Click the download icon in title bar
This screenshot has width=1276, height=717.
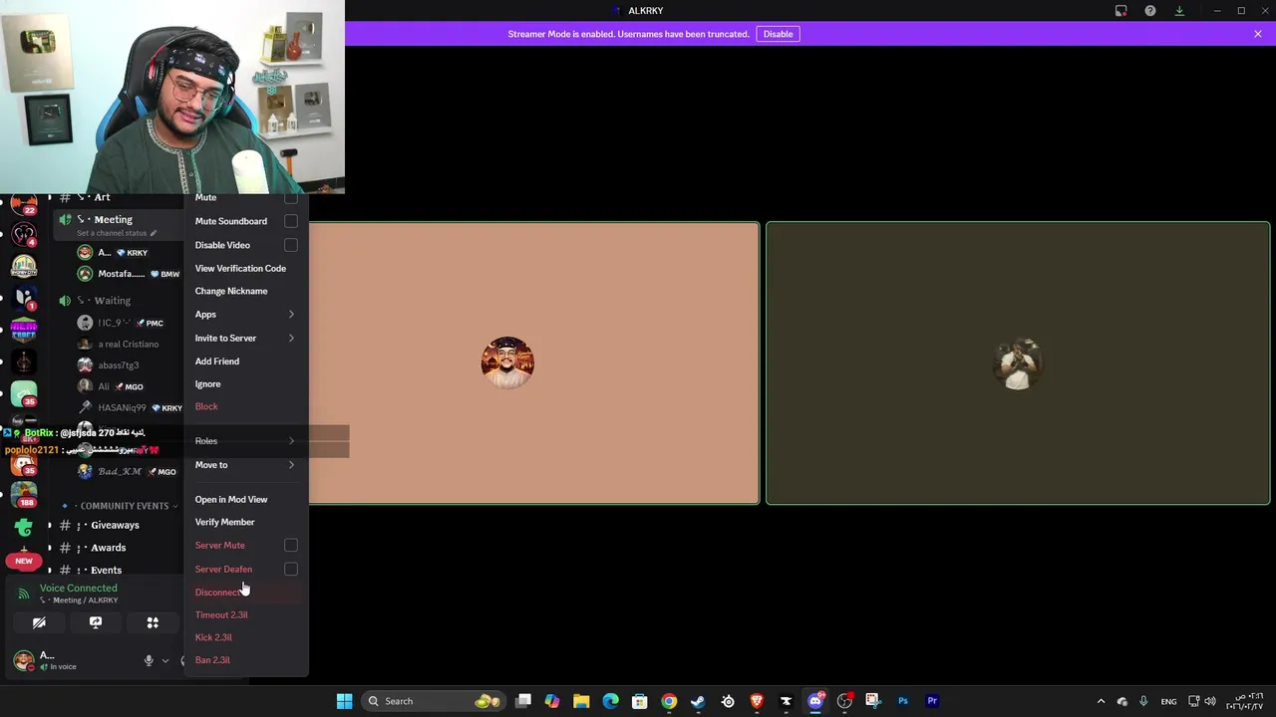[1179, 11]
